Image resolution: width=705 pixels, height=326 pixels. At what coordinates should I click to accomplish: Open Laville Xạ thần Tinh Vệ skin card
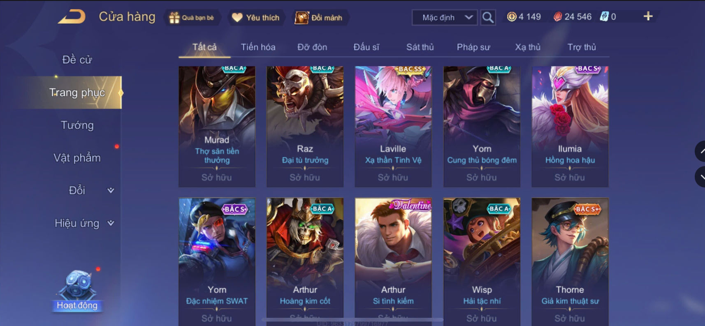(393, 127)
